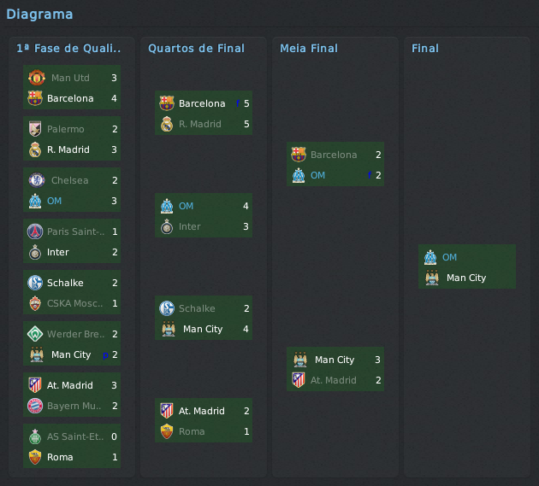The width and height of the screenshot is (539, 486).
Task: Open the CSKA Moscow club badge
Action: click(x=35, y=303)
